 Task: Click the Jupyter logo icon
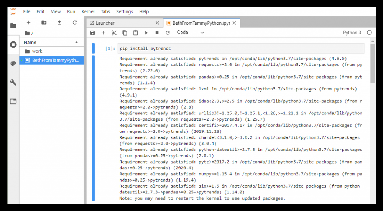13,11
